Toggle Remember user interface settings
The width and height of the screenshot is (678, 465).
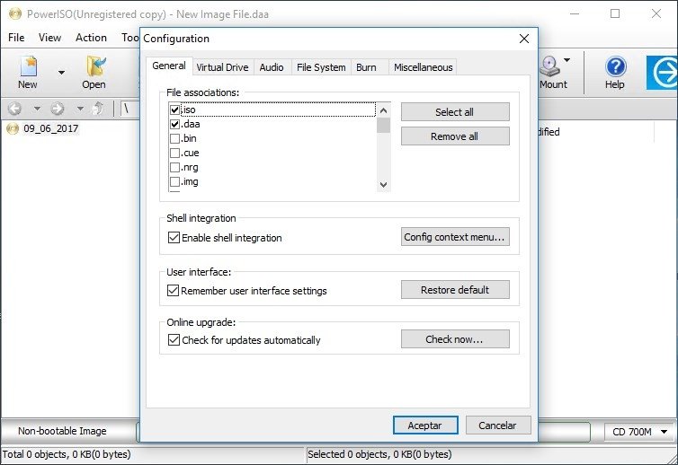tap(173, 290)
